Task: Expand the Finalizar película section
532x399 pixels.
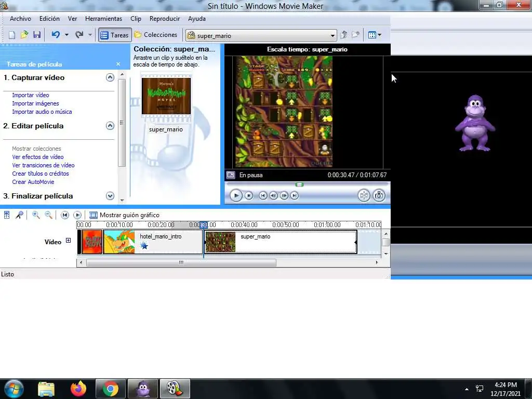Action: (110, 196)
